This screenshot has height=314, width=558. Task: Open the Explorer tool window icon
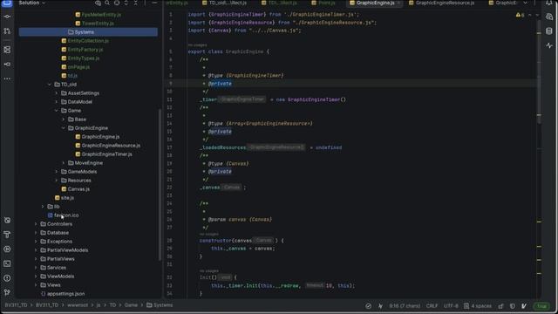point(7,3)
